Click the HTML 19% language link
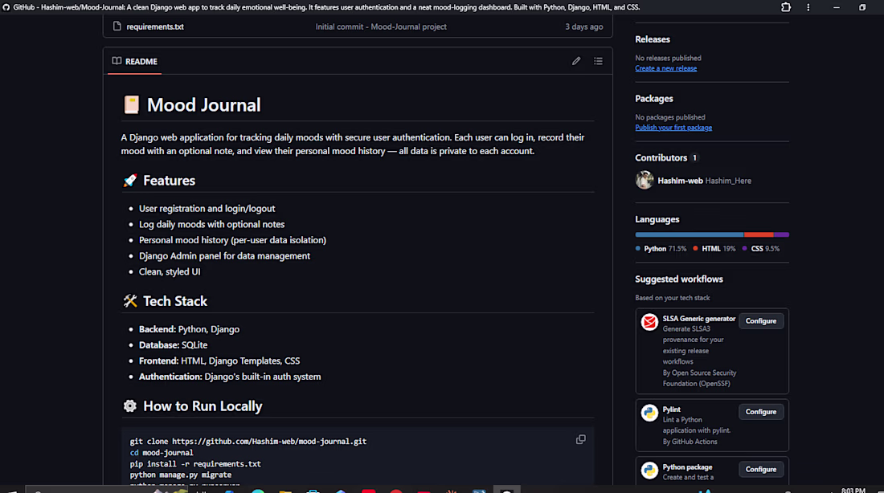 (x=714, y=248)
